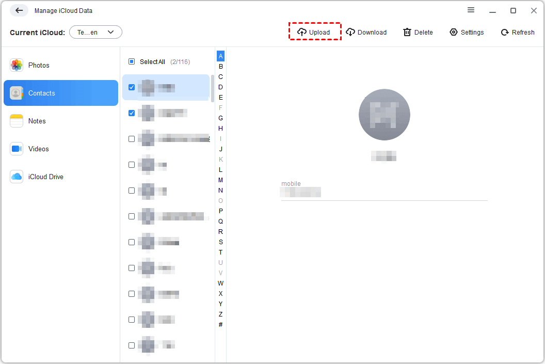
Task: Open Photos in sidebar
Action: 61,65
